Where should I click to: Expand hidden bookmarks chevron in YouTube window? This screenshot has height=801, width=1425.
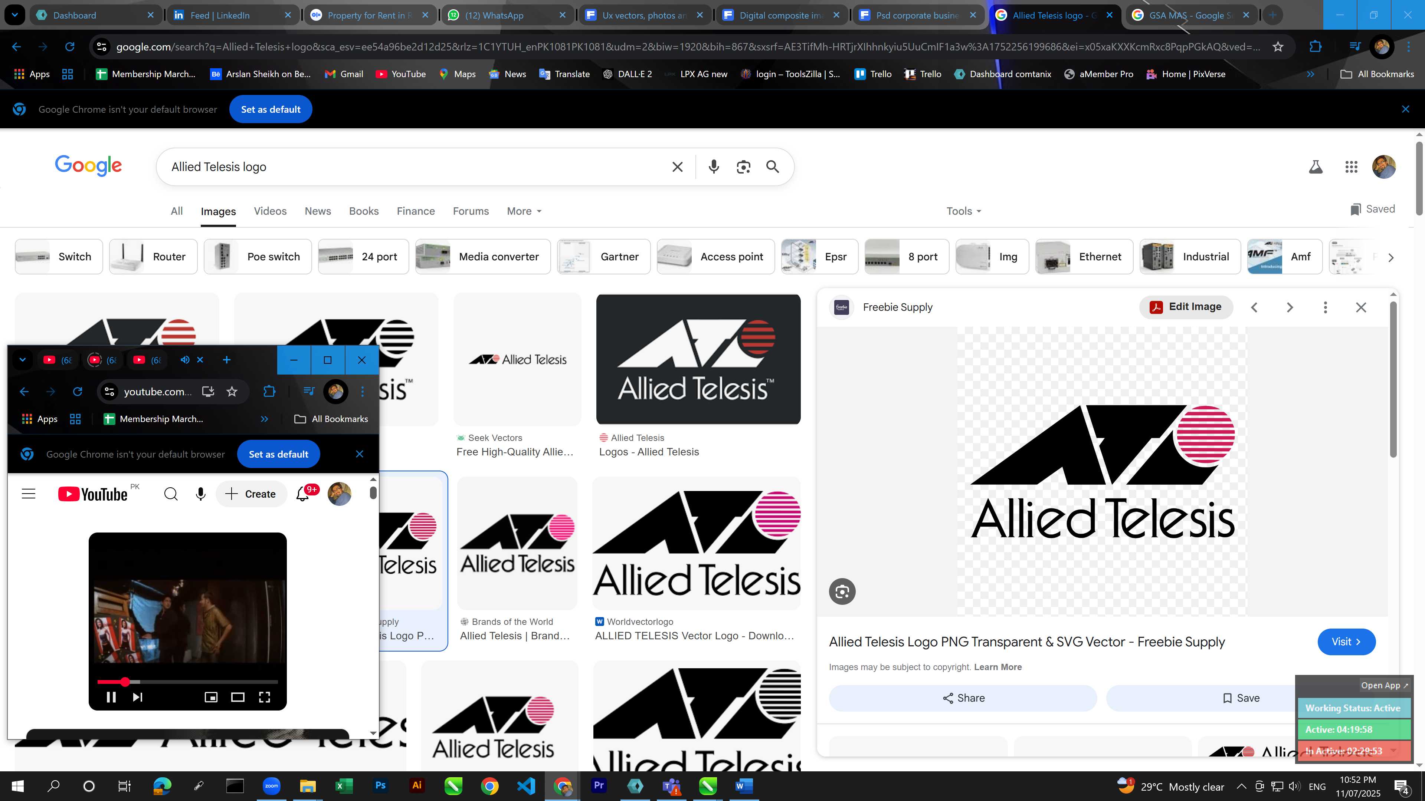(265, 419)
